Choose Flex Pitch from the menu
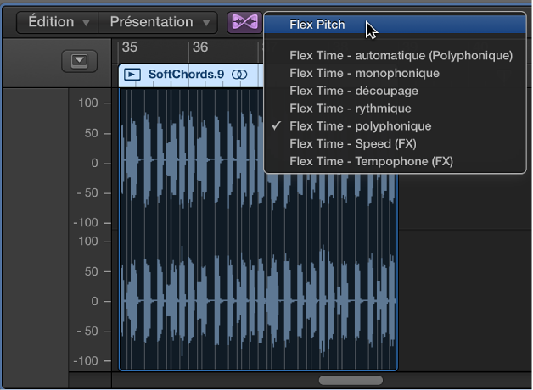Image resolution: width=533 pixels, height=390 pixels. 395,25
